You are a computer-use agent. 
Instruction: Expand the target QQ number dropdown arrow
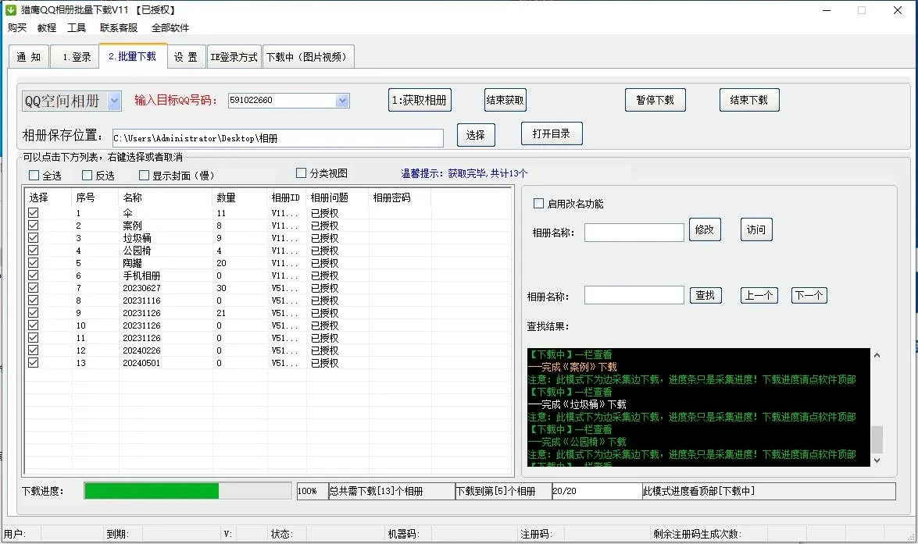342,101
